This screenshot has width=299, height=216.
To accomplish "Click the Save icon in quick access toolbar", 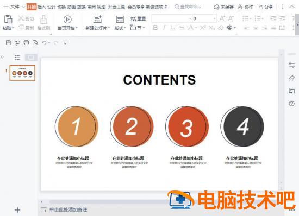I will 8,43.
